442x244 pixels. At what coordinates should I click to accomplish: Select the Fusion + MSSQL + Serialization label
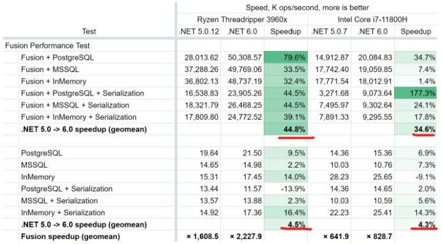(x=75, y=105)
